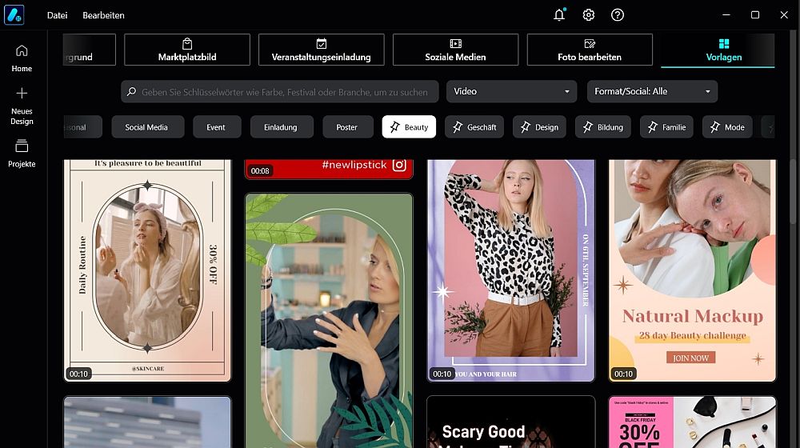Select the Foto bearbeiten tab

590,50
